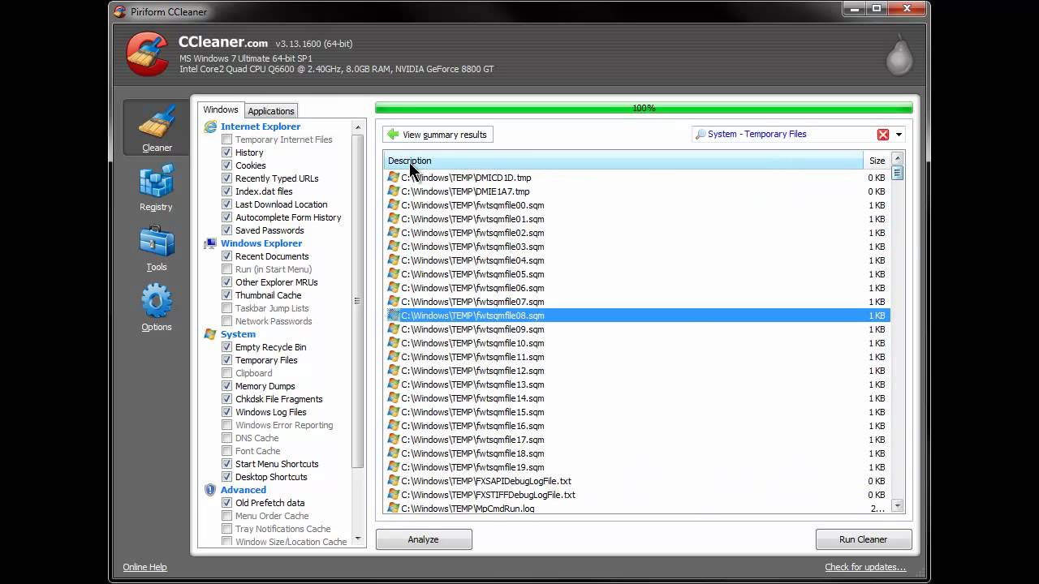Enable Temporary Internet Files checkbox

pos(227,140)
